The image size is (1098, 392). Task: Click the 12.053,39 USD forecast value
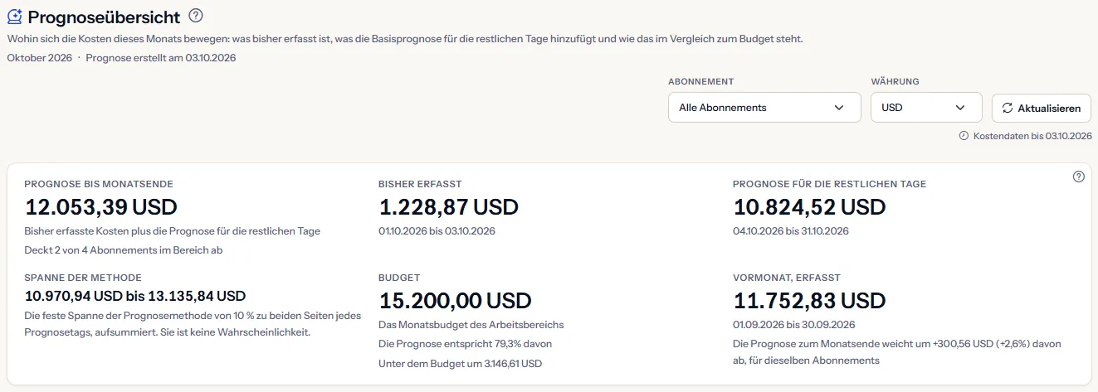101,206
